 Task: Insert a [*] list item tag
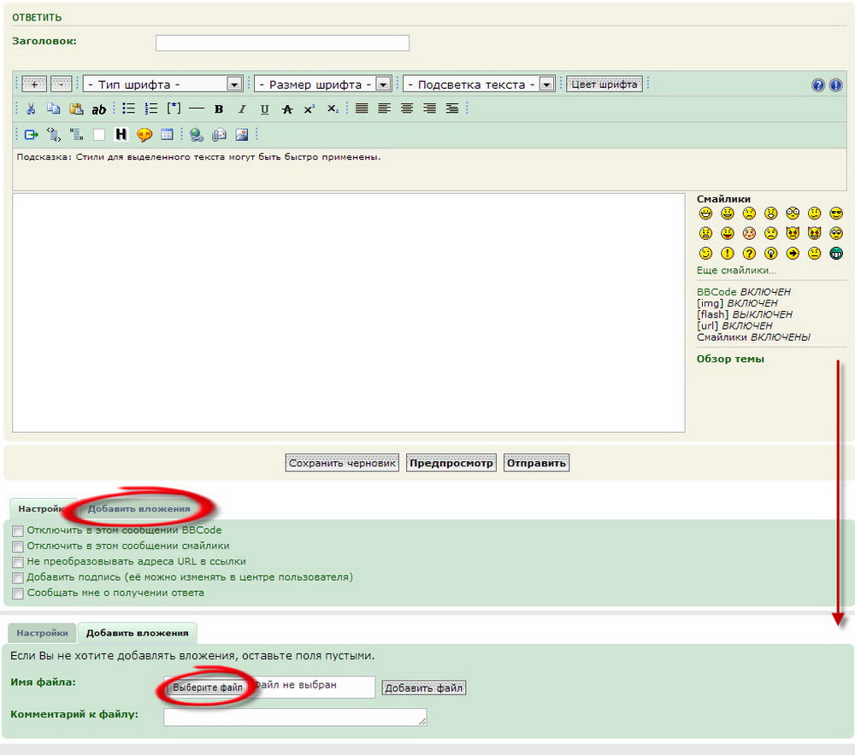[x=174, y=108]
